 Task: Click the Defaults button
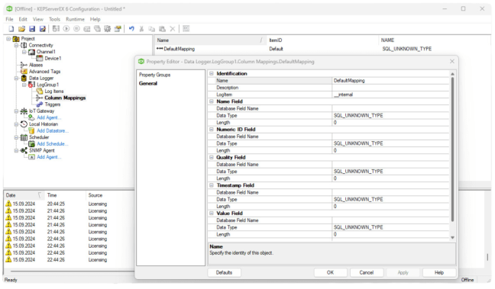click(224, 273)
